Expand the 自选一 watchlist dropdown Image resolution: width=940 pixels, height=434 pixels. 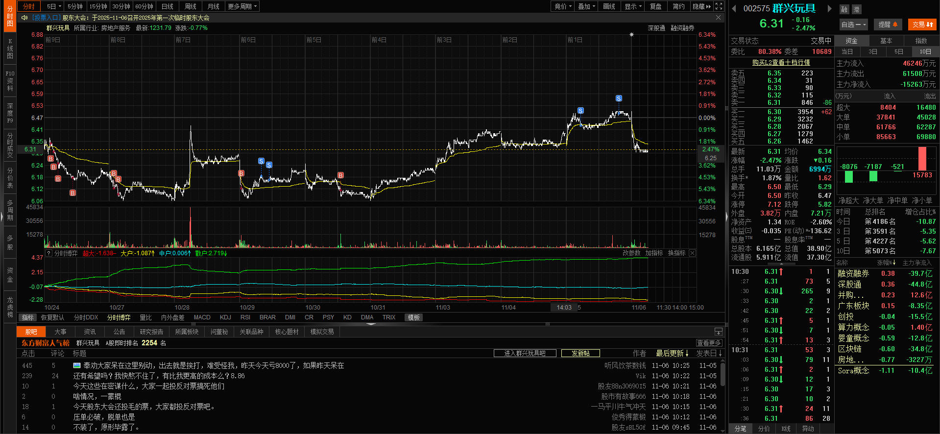tap(854, 24)
